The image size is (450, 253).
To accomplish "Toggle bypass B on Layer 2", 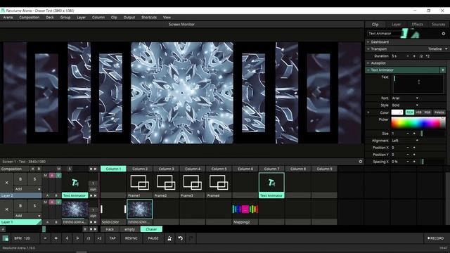I will (20, 179).
